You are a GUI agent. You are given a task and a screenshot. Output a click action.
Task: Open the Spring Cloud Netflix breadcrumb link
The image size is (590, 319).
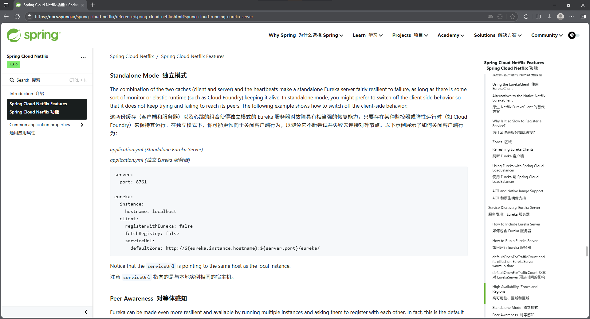point(132,56)
